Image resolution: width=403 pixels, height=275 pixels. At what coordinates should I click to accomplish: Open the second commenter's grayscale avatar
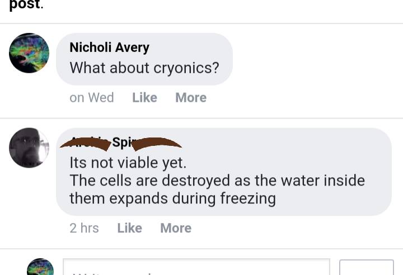(x=29, y=148)
